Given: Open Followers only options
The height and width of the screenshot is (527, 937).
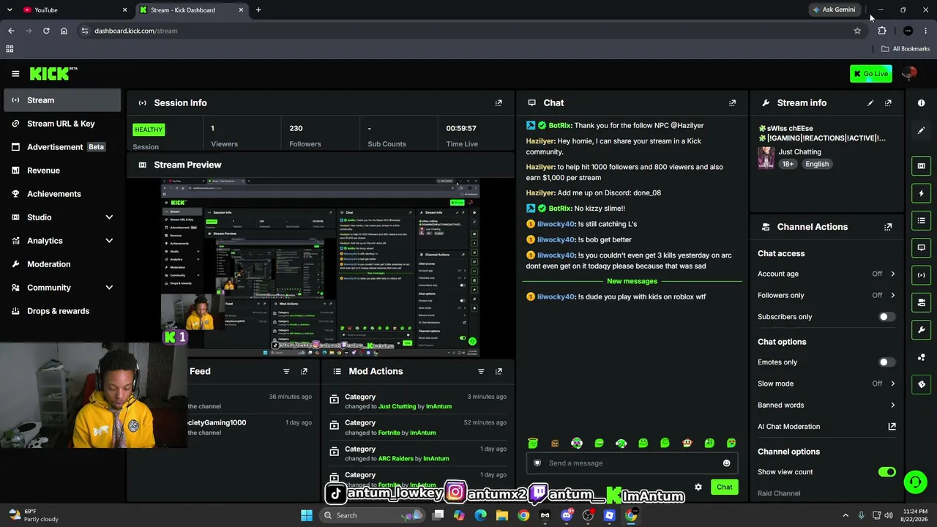Looking at the screenshot, I should (826, 295).
